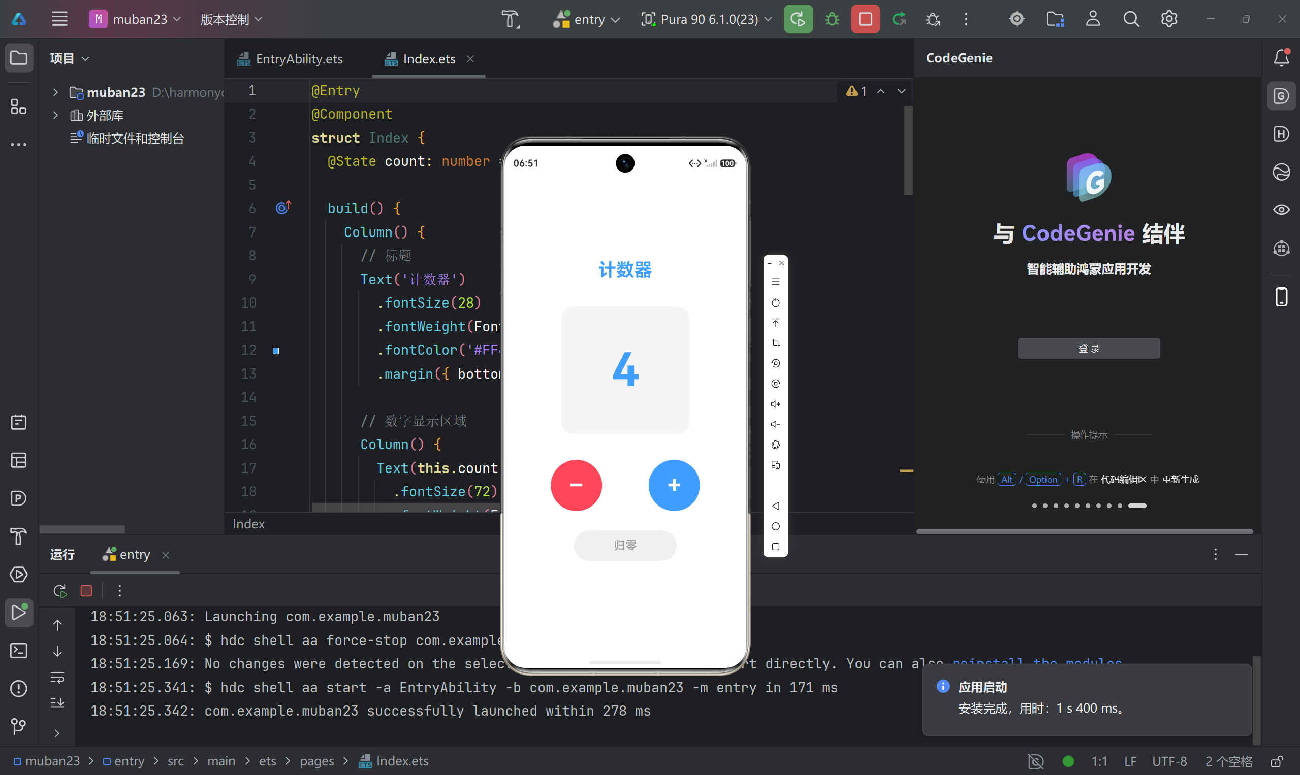Open the device file browser icon
1300x775 pixels.
coord(1055,19)
